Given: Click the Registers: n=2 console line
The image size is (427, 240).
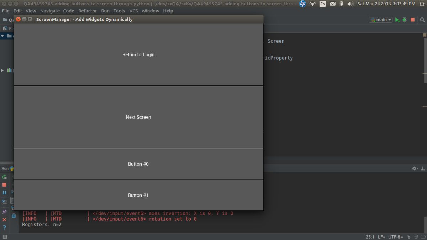Looking at the screenshot, I should pos(42,225).
